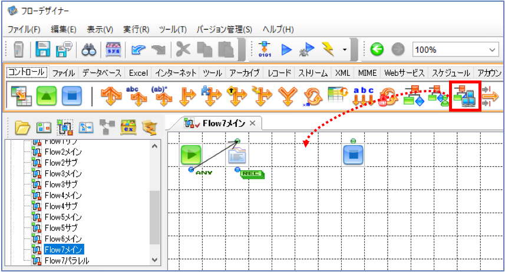Switch to the Excel component tab

138,73
